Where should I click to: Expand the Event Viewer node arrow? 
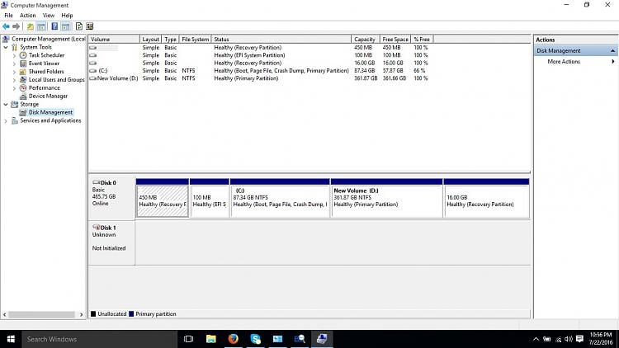click(x=15, y=63)
